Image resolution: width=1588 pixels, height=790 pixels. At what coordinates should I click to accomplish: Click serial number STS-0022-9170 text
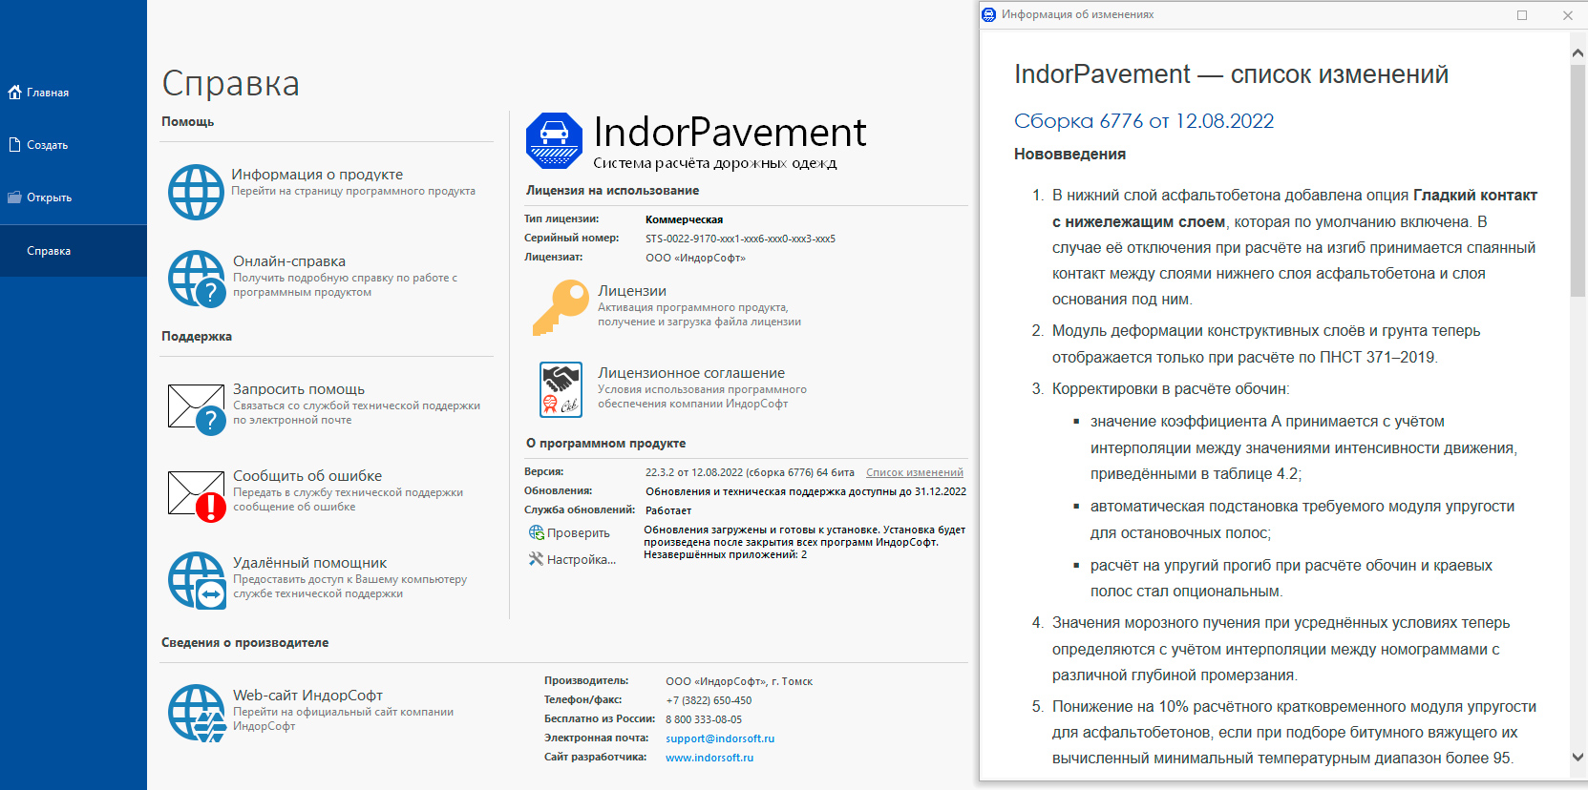tap(740, 239)
